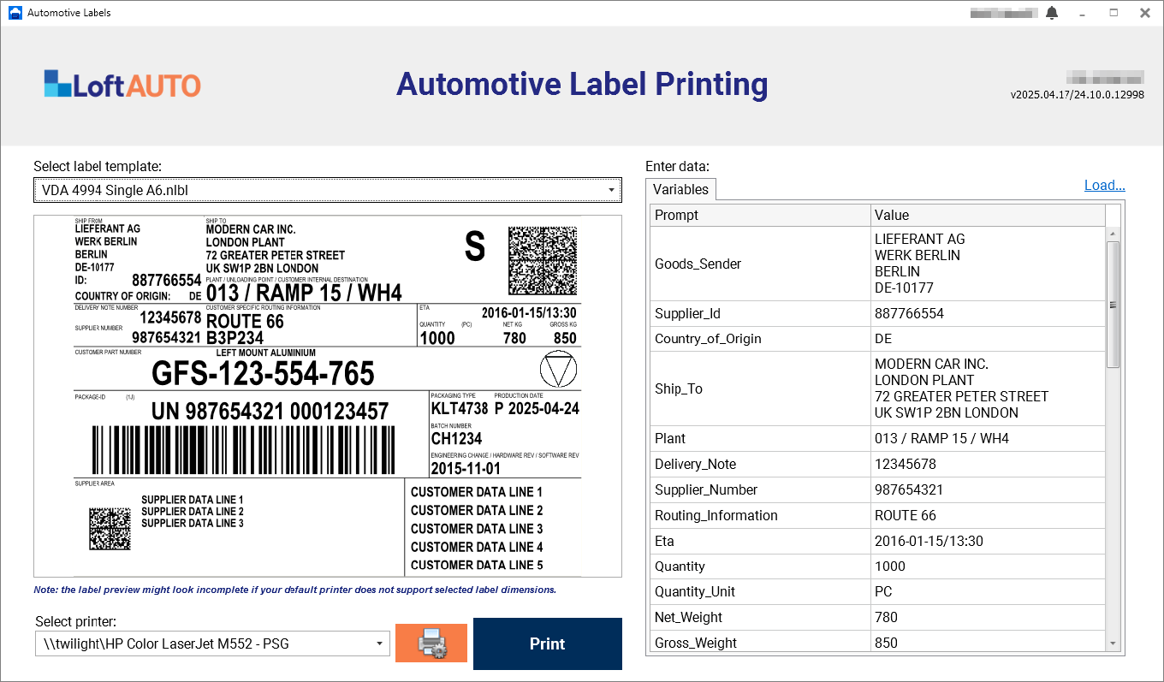
Task: Open printer settings via orange printer icon
Action: coord(431,643)
